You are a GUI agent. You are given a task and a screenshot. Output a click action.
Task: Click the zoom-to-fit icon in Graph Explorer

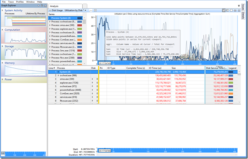point(3,153)
